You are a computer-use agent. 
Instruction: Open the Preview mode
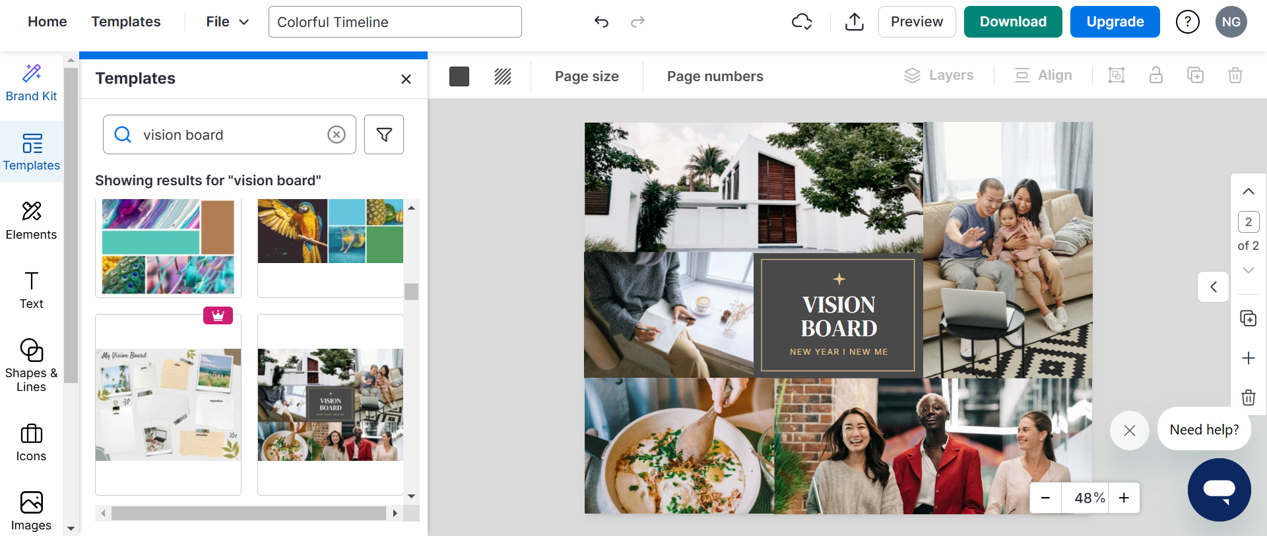point(917,22)
